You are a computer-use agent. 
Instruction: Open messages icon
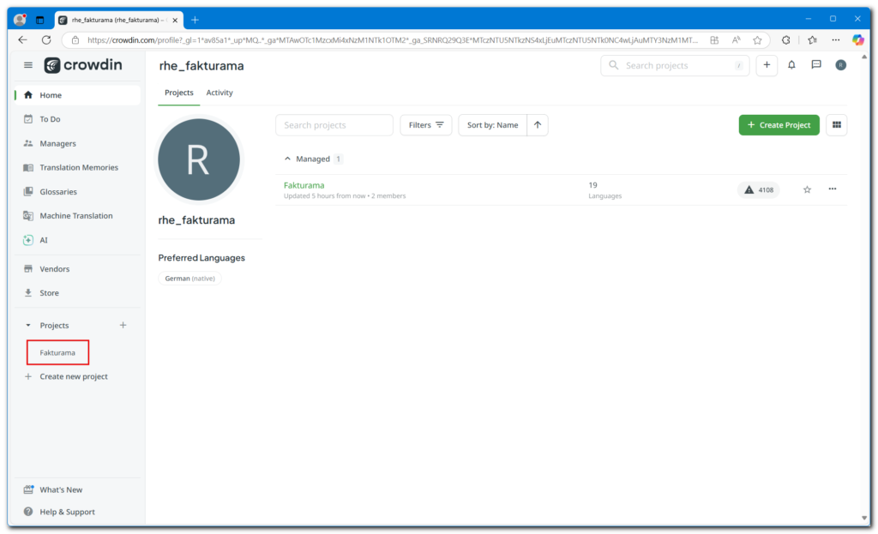click(x=816, y=65)
